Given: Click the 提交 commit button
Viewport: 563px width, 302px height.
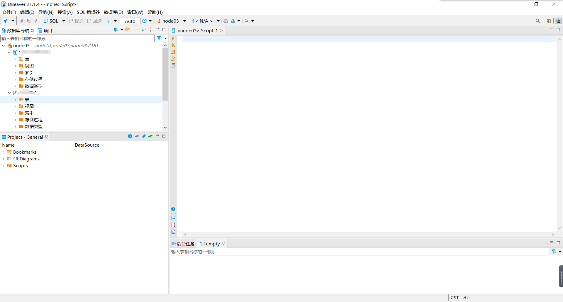Looking at the screenshot, I should (77, 21).
